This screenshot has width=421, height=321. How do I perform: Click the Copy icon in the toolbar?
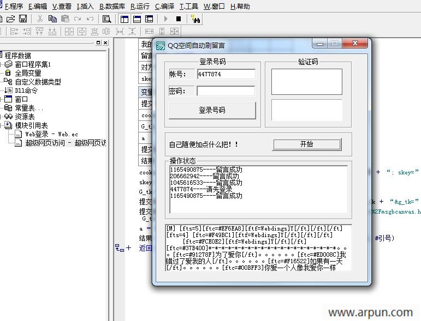point(52,19)
